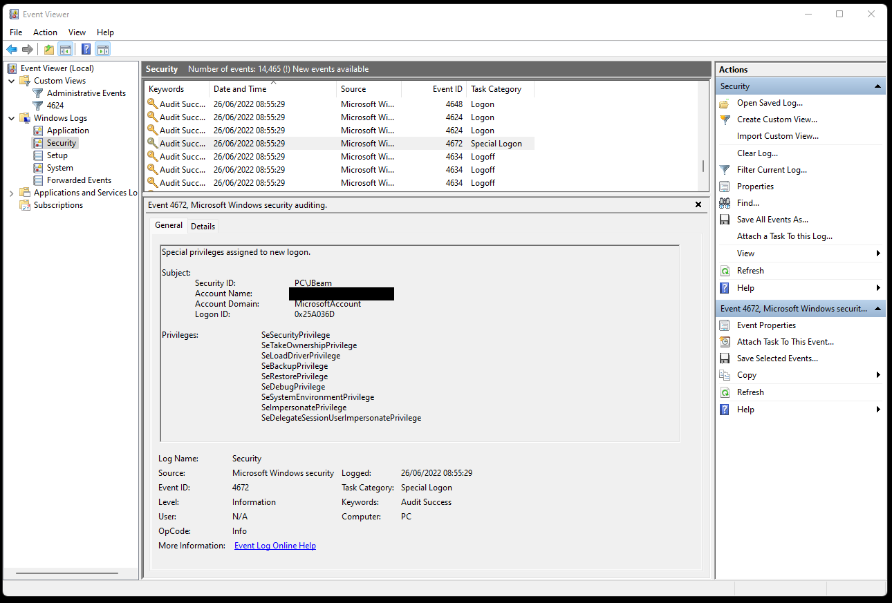Click the Copy icon in Actions pane

coord(725,375)
